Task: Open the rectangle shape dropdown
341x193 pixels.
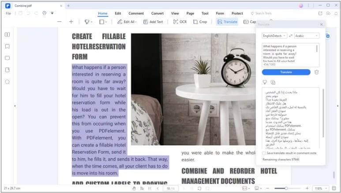Action: (x=103, y=22)
